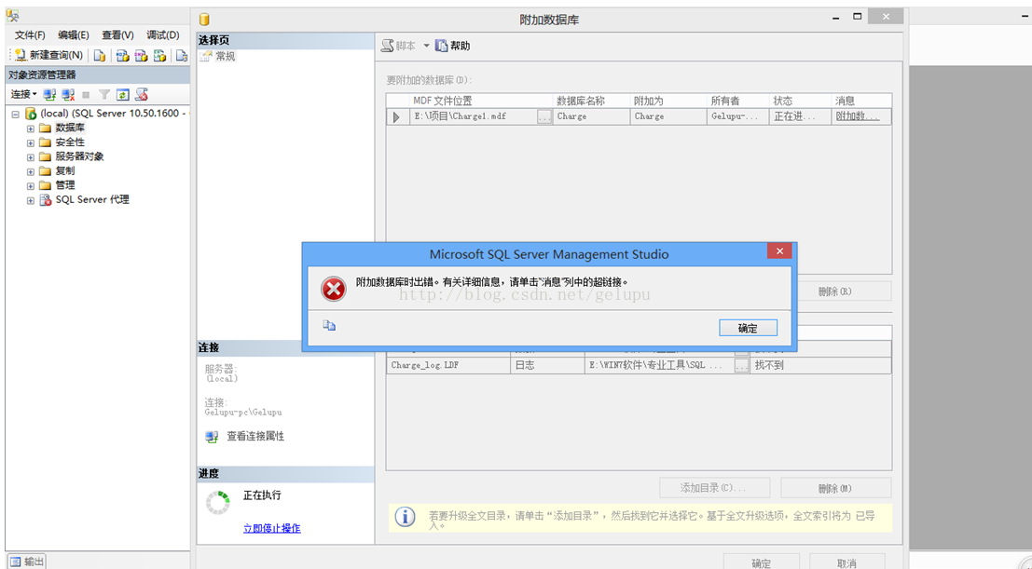Click the 附加为 cell containing Charge
The height and width of the screenshot is (569, 1032).
(x=667, y=116)
